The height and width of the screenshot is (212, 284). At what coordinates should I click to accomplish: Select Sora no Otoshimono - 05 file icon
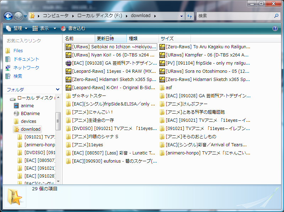coord(162,71)
